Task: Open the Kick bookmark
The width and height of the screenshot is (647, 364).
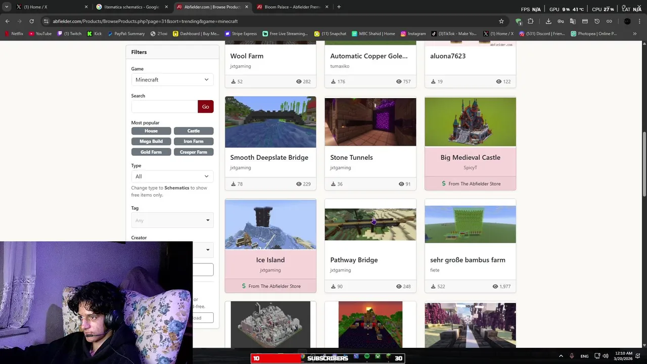Action: pos(95,33)
